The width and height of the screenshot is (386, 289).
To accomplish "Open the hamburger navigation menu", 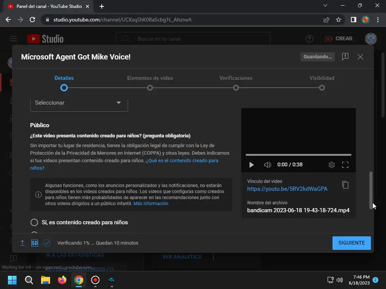I will coord(14,39).
